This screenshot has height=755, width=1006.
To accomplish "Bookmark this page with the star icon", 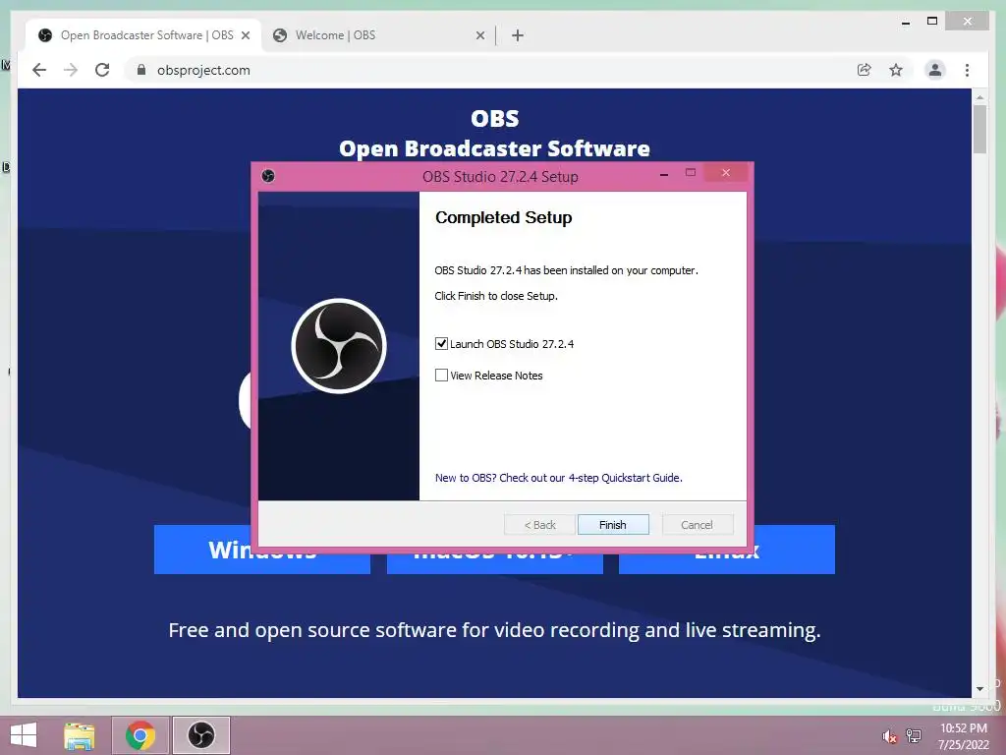I will click(896, 70).
